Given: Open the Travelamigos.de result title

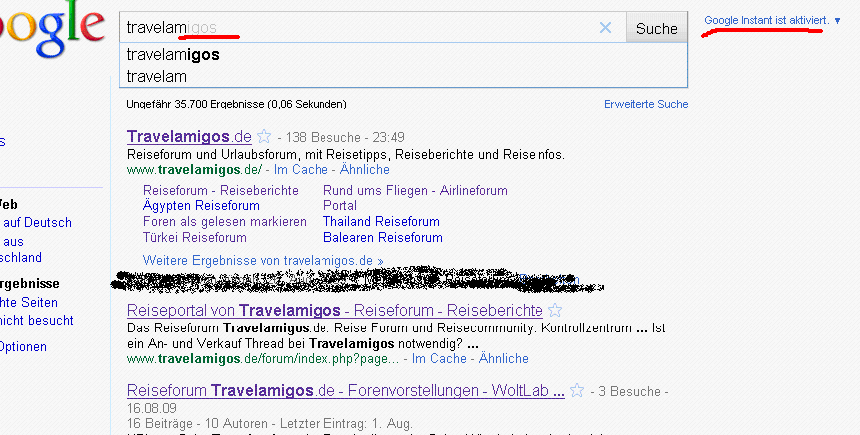Looking at the screenshot, I should click(x=189, y=136).
